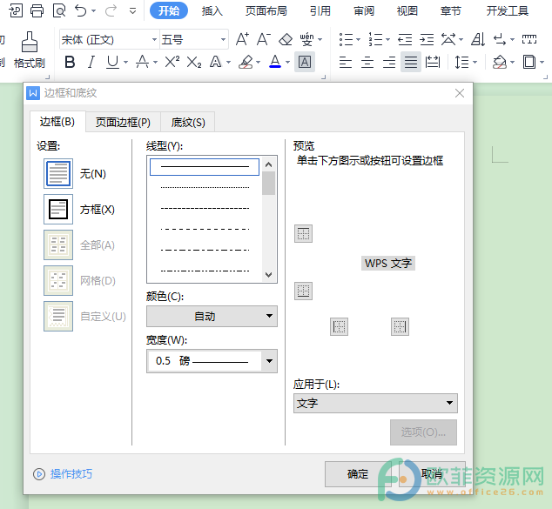Align text right
Screen dimensions: 552x509
tap(389, 63)
